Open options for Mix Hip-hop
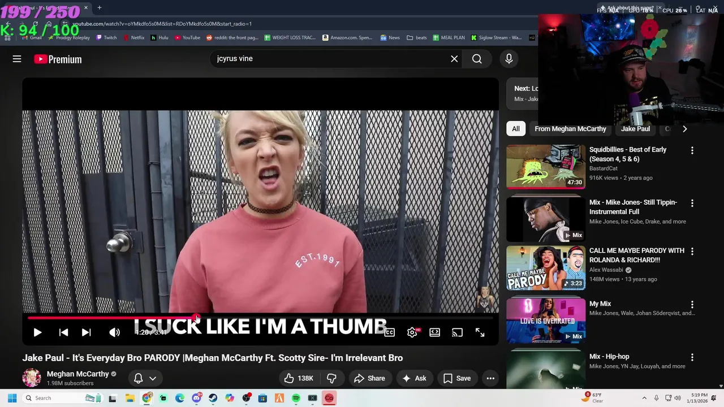The height and width of the screenshot is (407, 724). click(692, 357)
